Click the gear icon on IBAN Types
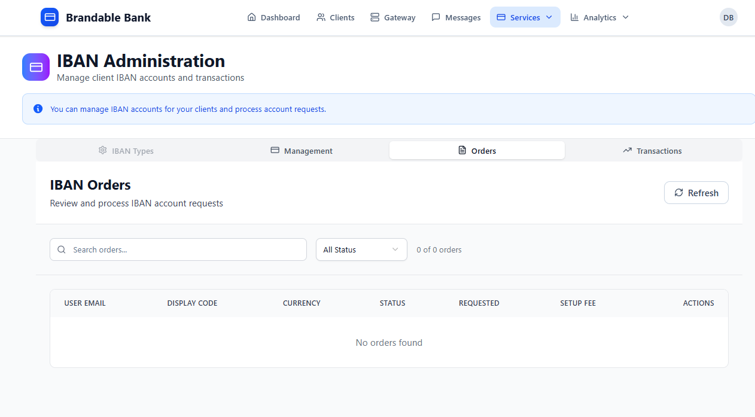755x417 pixels. coord(103,150)
